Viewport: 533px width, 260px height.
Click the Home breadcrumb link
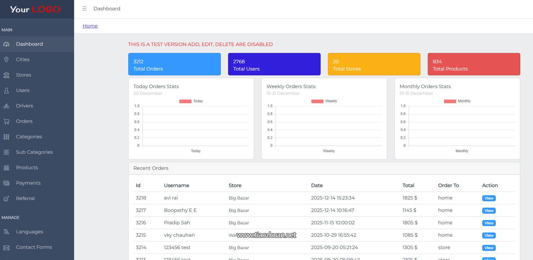[x=90, y=26]
